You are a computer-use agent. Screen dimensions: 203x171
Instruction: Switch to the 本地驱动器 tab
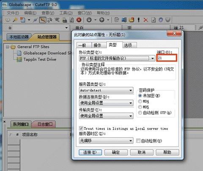click(19, 37)
